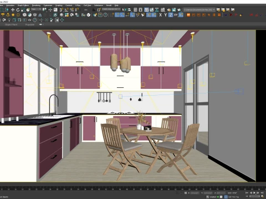Select the Rotate tool
Screen dimensions: 266x199
click(x=18, y=10)
